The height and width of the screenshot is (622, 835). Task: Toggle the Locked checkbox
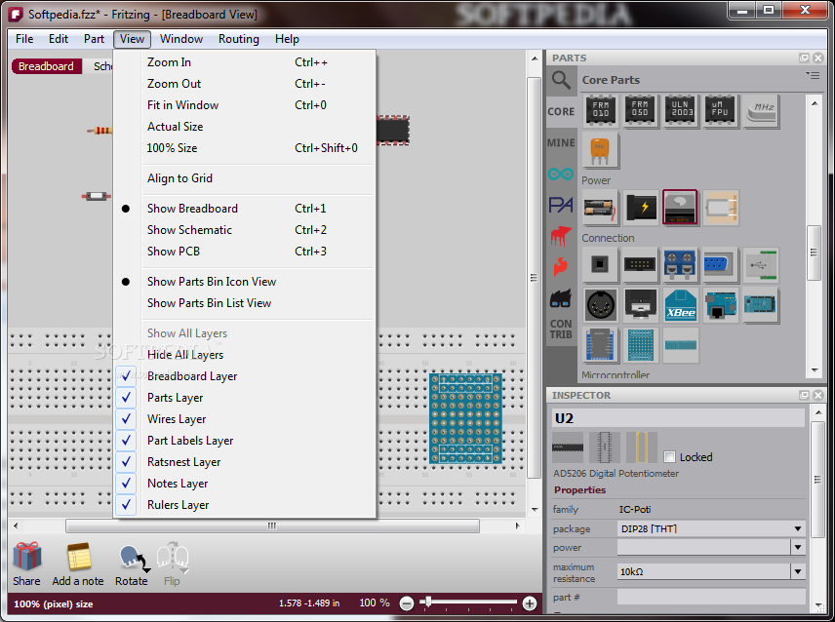tap(670, 457)
